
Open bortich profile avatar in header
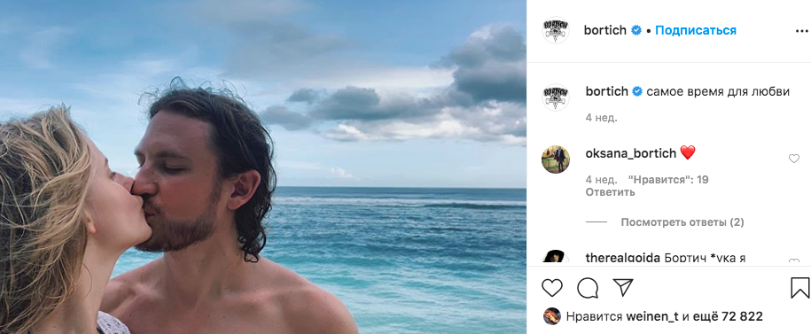pos(556,30)
